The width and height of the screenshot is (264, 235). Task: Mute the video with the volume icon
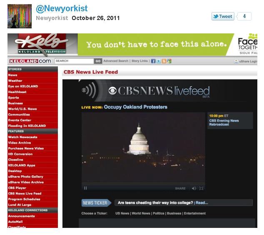coord(194,188)
